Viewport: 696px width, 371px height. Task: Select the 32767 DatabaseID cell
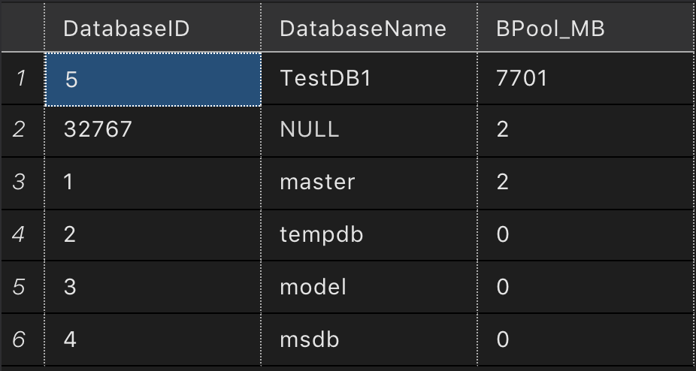click(x=153, y=131)
